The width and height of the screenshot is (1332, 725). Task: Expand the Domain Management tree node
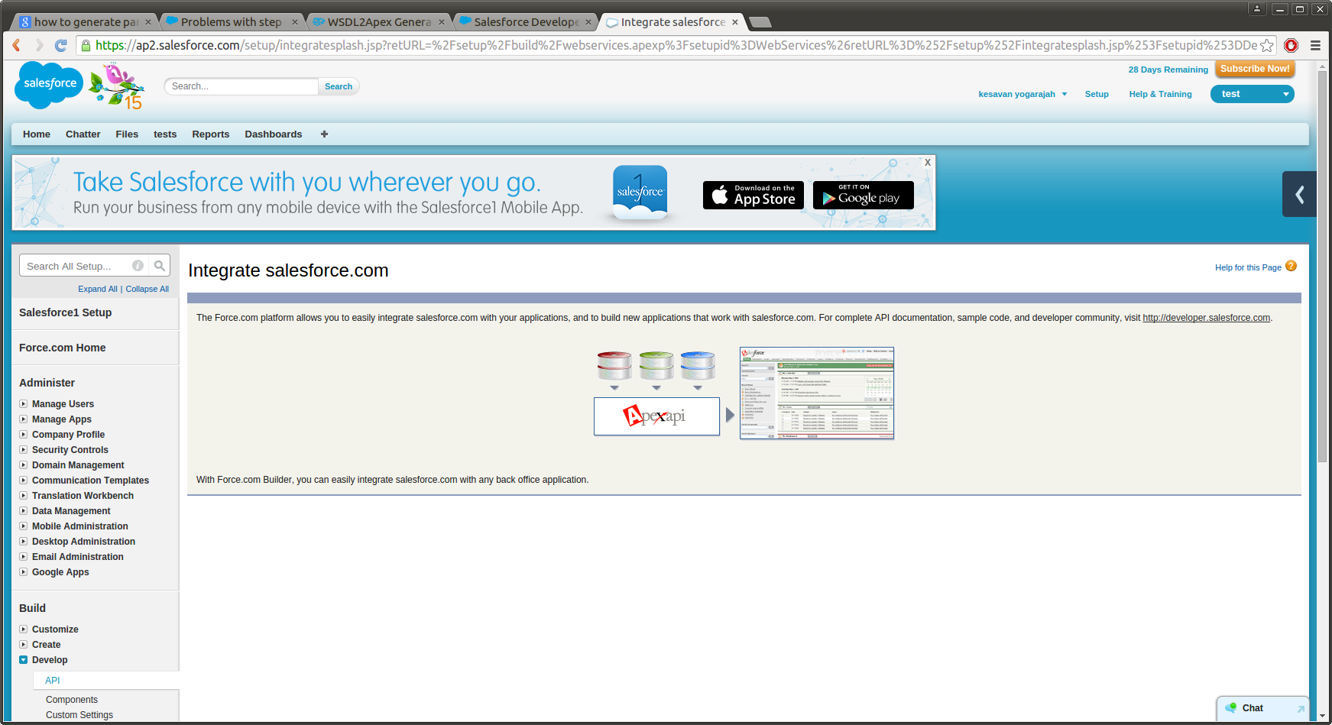(x=24, y=465)
